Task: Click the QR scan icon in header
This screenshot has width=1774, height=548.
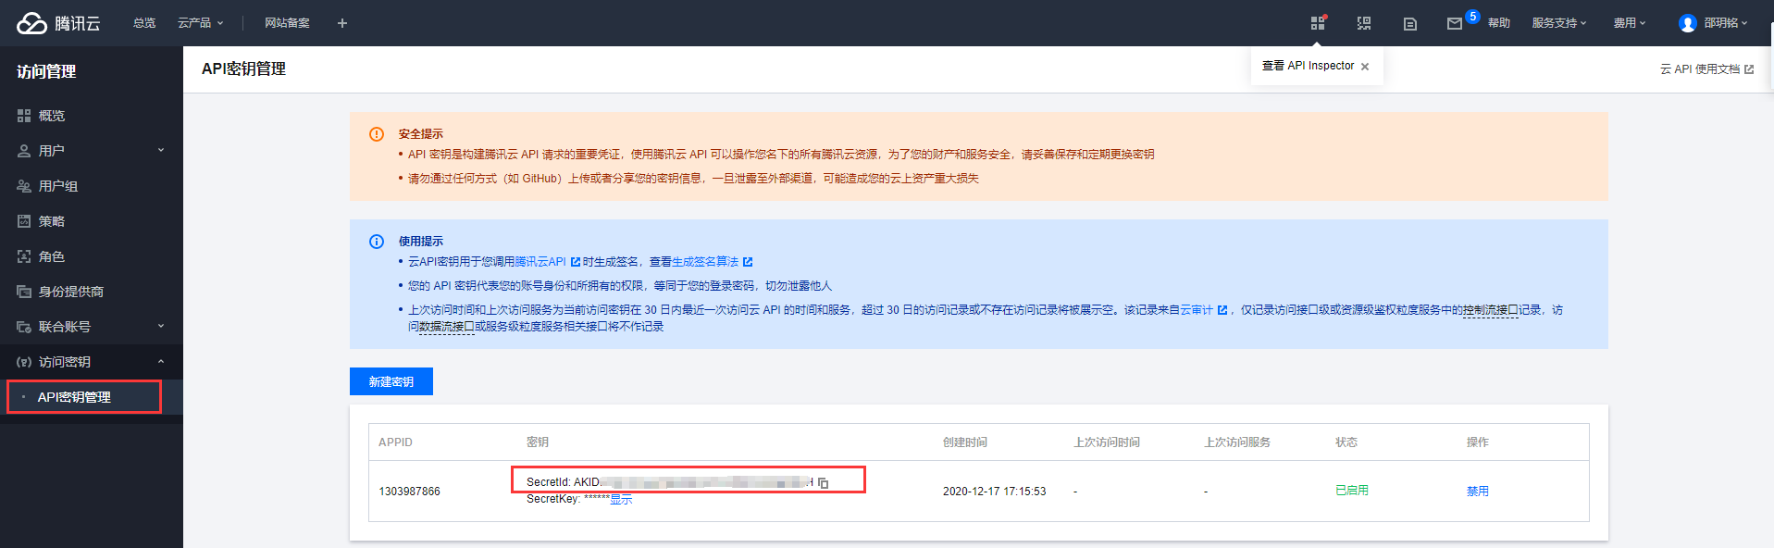Action: (1364, 23)
